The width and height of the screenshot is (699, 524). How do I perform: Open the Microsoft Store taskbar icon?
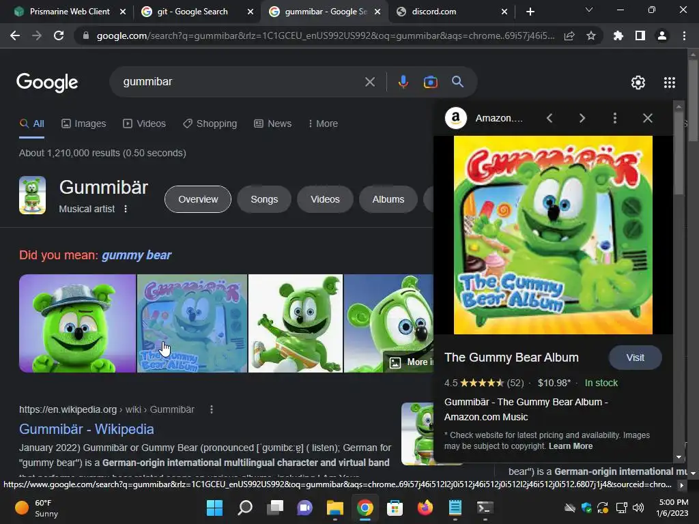395,508
